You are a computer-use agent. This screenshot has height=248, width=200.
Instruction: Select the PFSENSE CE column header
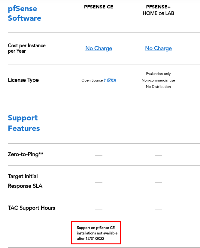click(99, 7)
